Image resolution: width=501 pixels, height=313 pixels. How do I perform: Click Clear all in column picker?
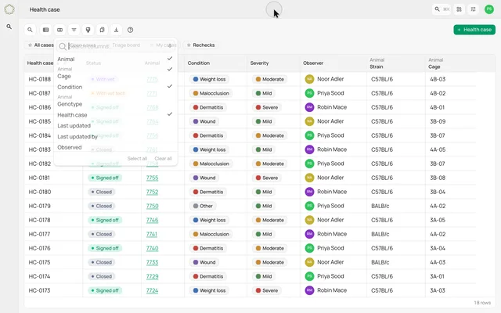pos(164,158)
